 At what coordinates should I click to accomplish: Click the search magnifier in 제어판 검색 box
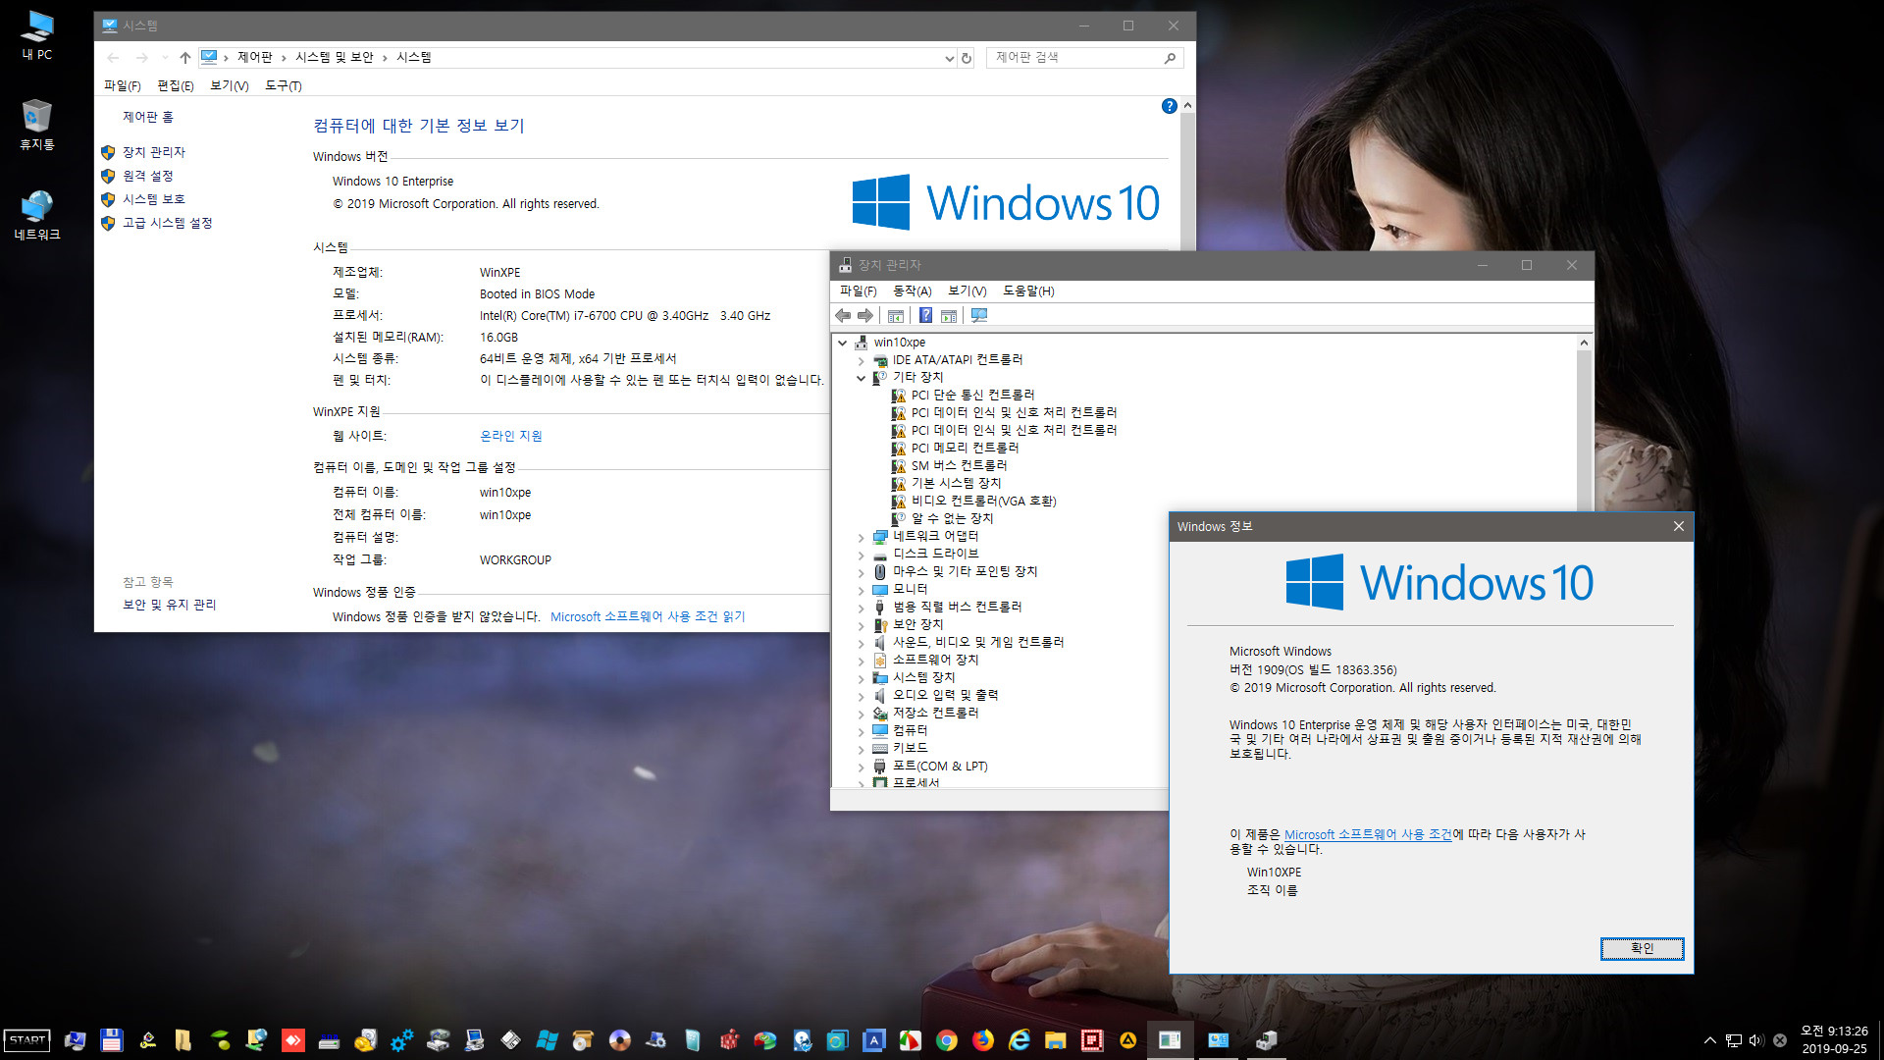(1170, 58)
